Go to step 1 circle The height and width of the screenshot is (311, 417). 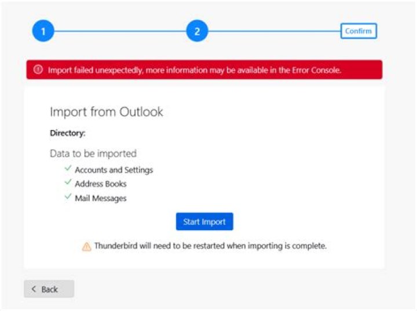point(43,31)
